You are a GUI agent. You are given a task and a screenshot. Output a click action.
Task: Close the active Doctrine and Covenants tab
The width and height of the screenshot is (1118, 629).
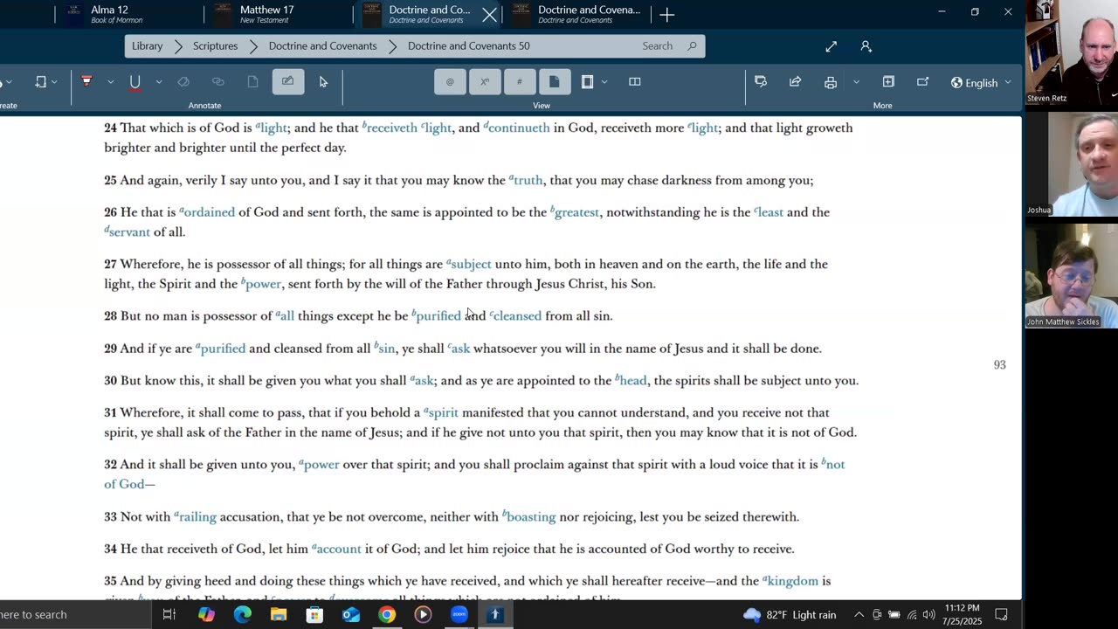(489, 15)
